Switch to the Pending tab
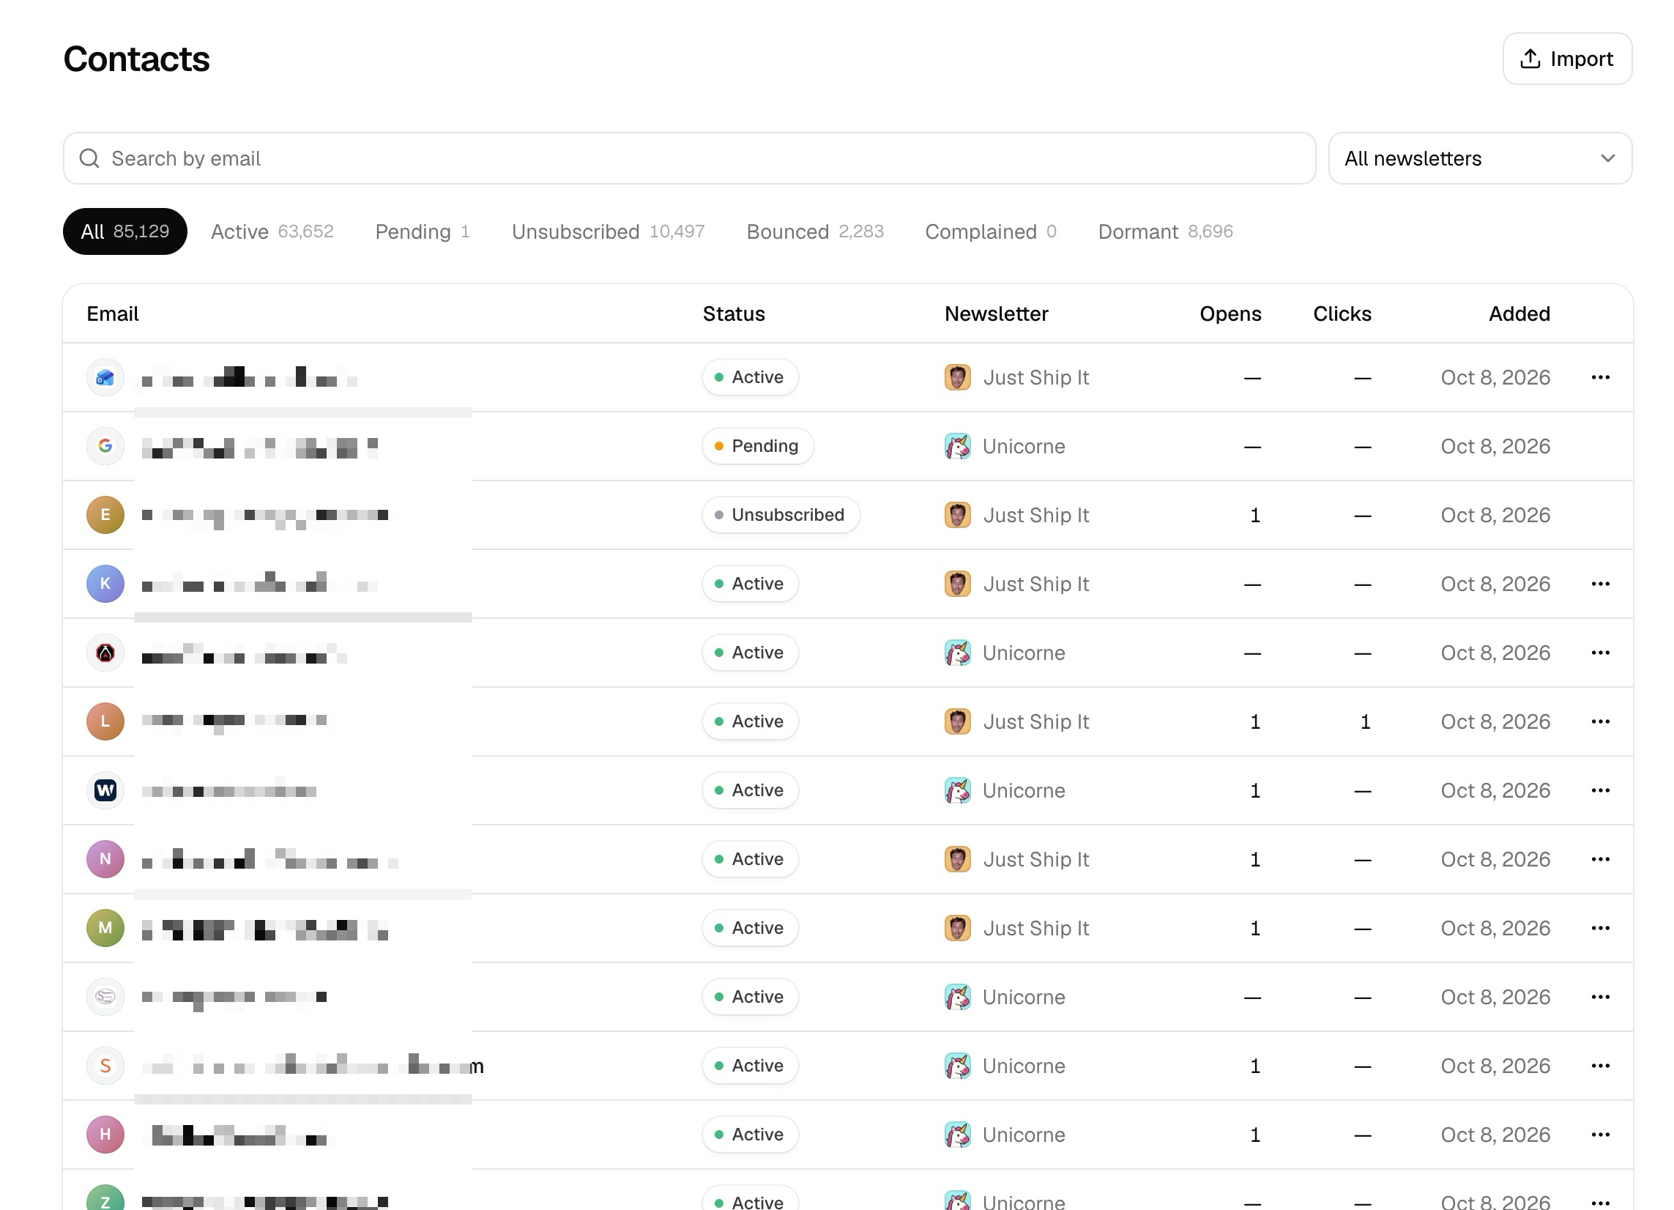 (x=423, y=231)
